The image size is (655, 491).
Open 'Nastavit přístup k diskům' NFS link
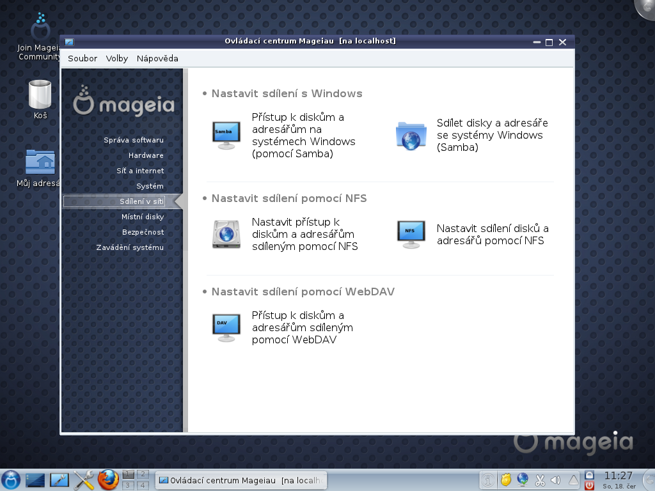[x=305, y=234]
